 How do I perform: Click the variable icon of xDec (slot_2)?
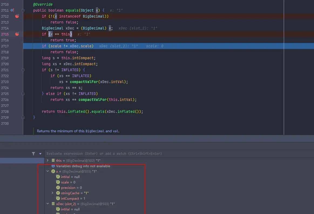click(x=53, y=203)
